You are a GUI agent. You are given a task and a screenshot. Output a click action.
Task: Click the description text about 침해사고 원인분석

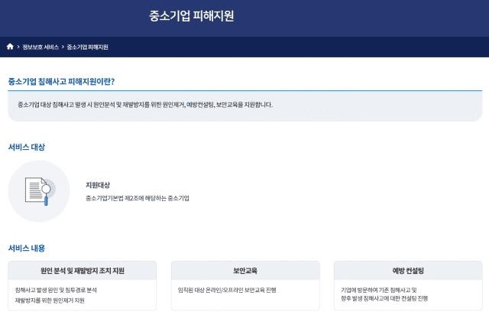point(144,105)
